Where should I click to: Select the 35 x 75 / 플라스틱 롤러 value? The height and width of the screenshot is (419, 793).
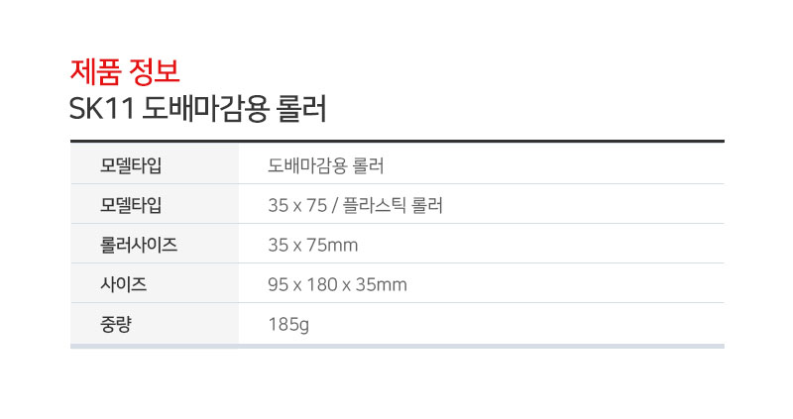coord(355,205)
